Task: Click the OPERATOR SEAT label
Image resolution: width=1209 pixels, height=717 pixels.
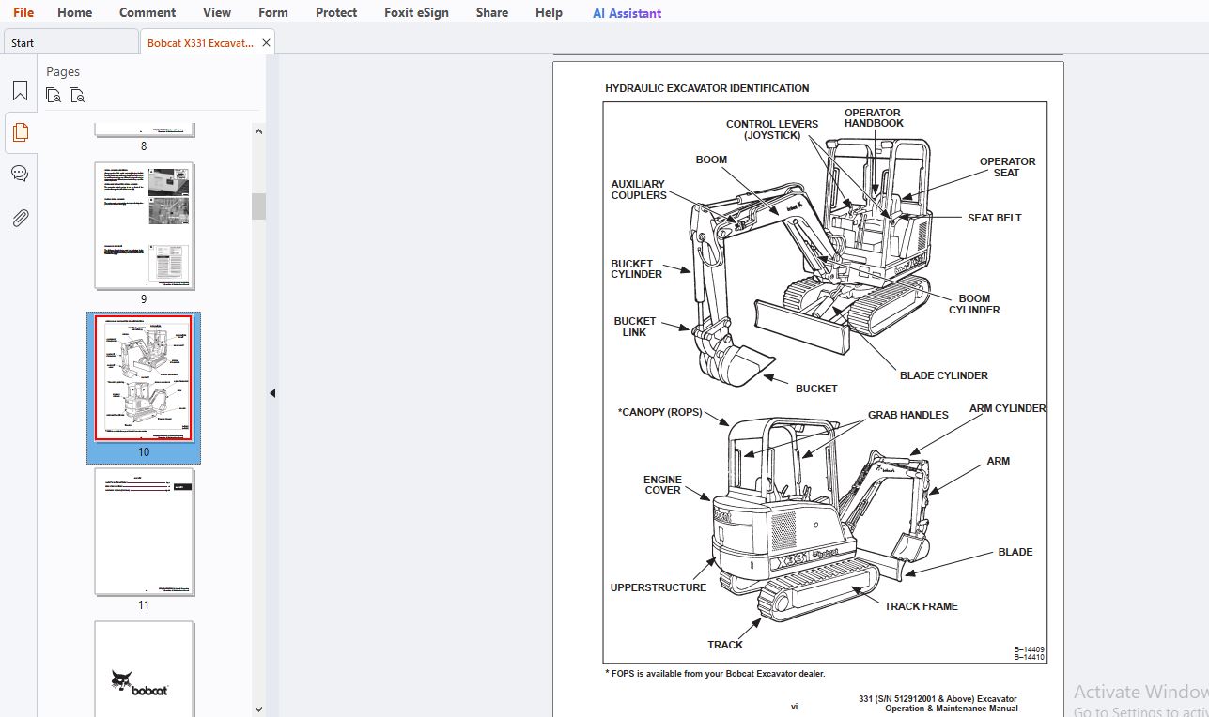Action: tap(1007, 167)
